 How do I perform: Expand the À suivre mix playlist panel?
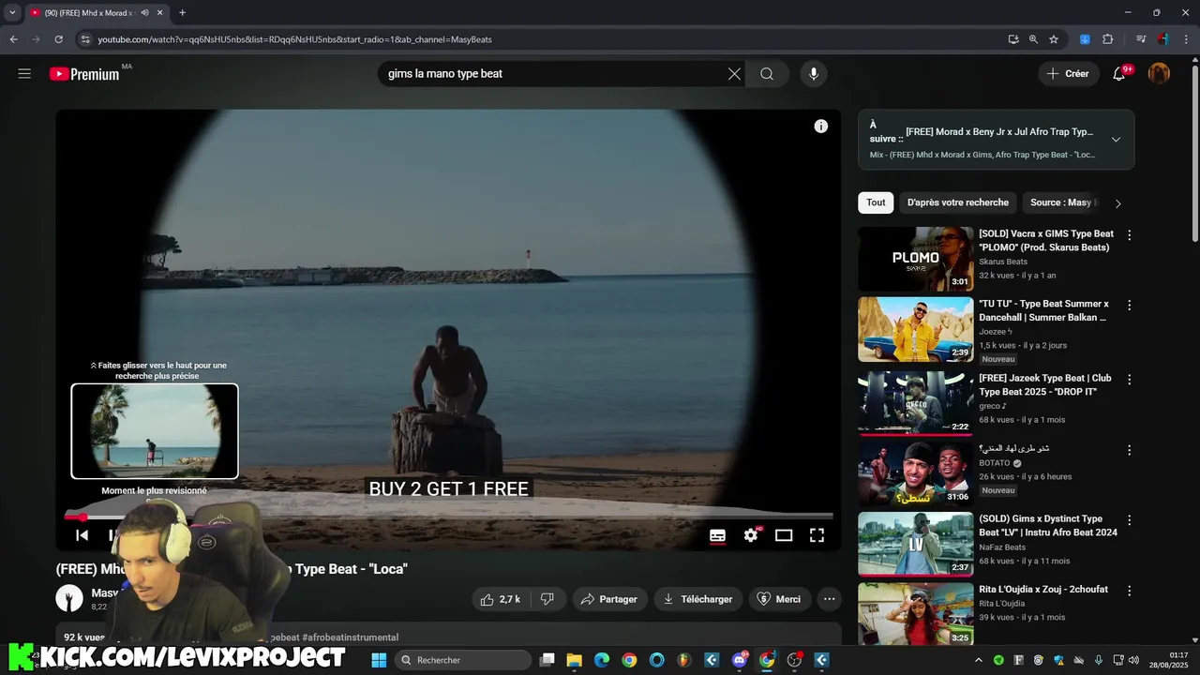(1116, 140)
